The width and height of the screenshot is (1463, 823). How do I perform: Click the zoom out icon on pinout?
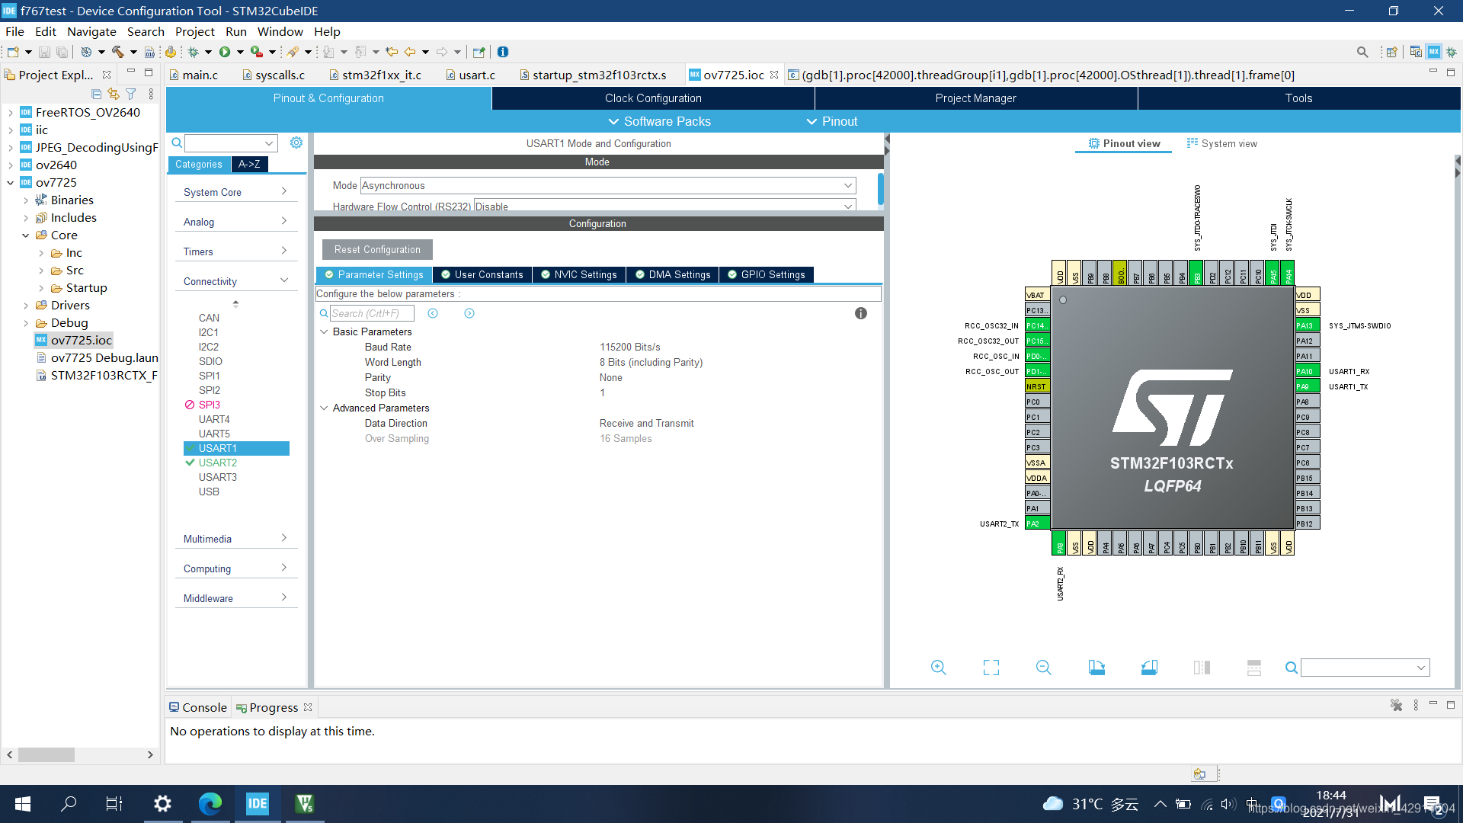click(1044, 668)
